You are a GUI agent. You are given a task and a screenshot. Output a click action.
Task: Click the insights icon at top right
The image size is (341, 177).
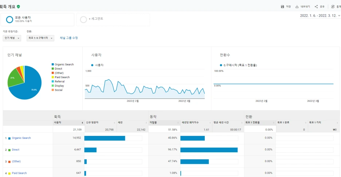[333, 7]
